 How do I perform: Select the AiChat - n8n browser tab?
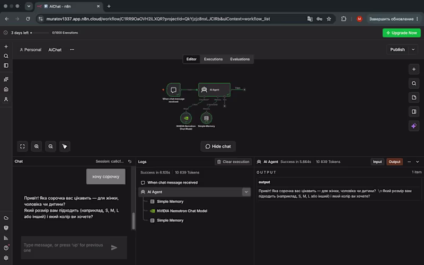click(x=69, y=6)
